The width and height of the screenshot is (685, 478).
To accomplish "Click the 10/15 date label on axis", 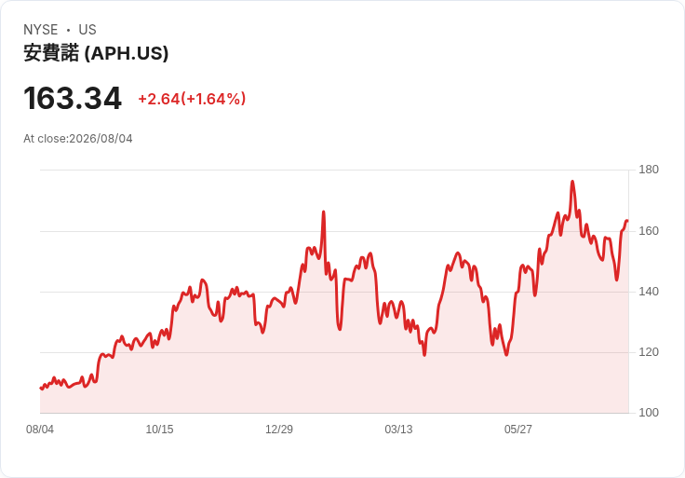I will point(159,429).
